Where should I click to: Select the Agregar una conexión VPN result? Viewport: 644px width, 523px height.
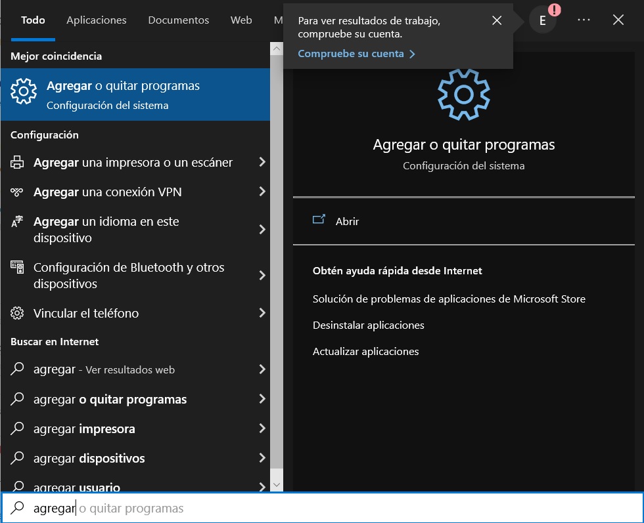click(x=135, y=192)
